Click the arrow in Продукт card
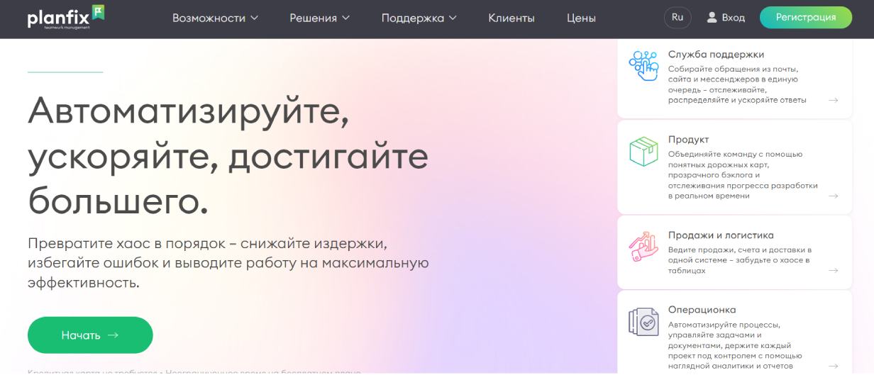 (x=834, y=196)
